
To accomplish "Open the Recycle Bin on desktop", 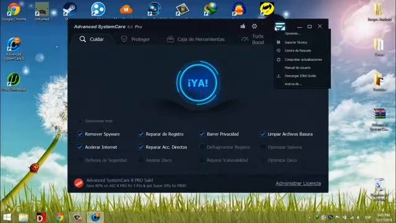I will [379, 190].
